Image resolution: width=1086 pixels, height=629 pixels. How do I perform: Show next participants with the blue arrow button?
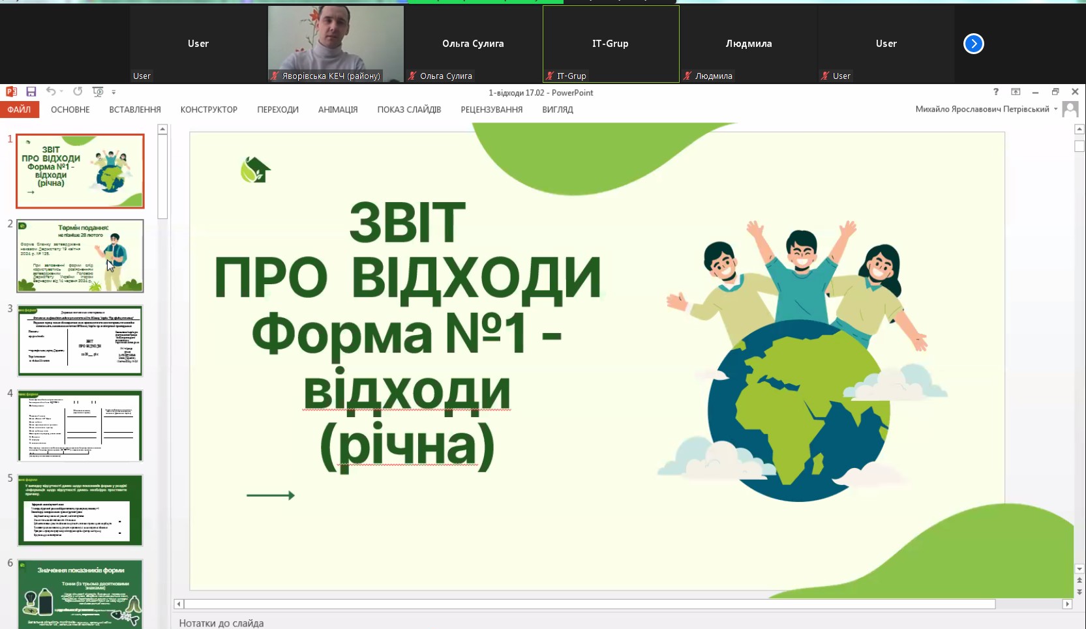coord(974,44)
